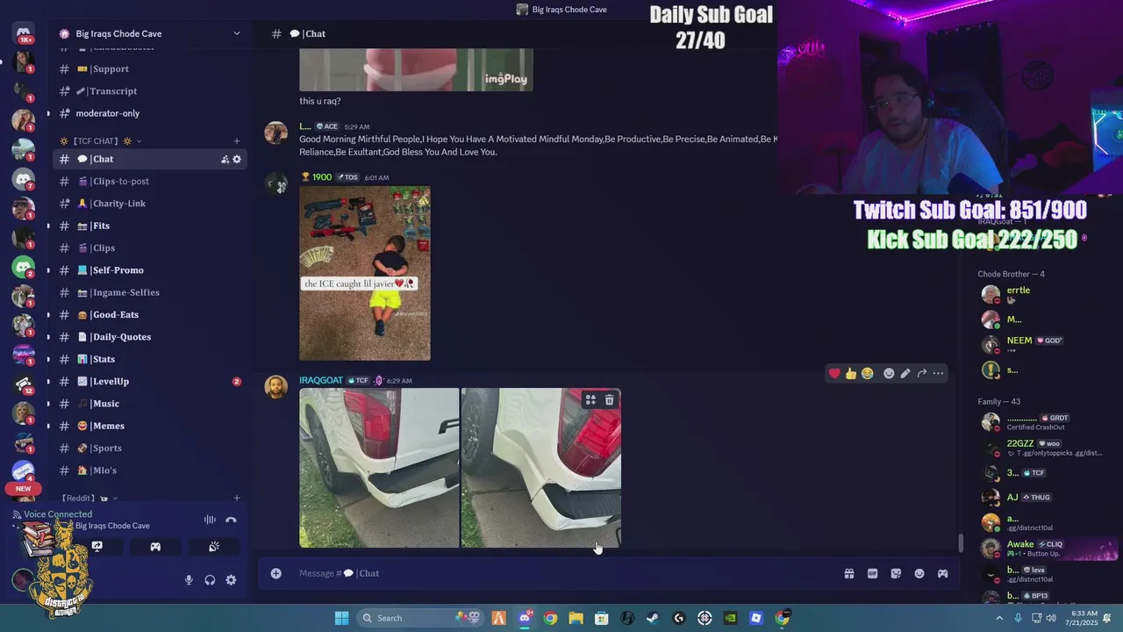Open Edit Channel gear beside Chat
The height and width of the screenshot is (632, 1123).
(x=237, y=159)
